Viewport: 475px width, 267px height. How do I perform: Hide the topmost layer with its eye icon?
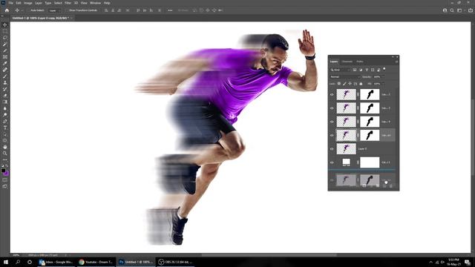(332, 94)
